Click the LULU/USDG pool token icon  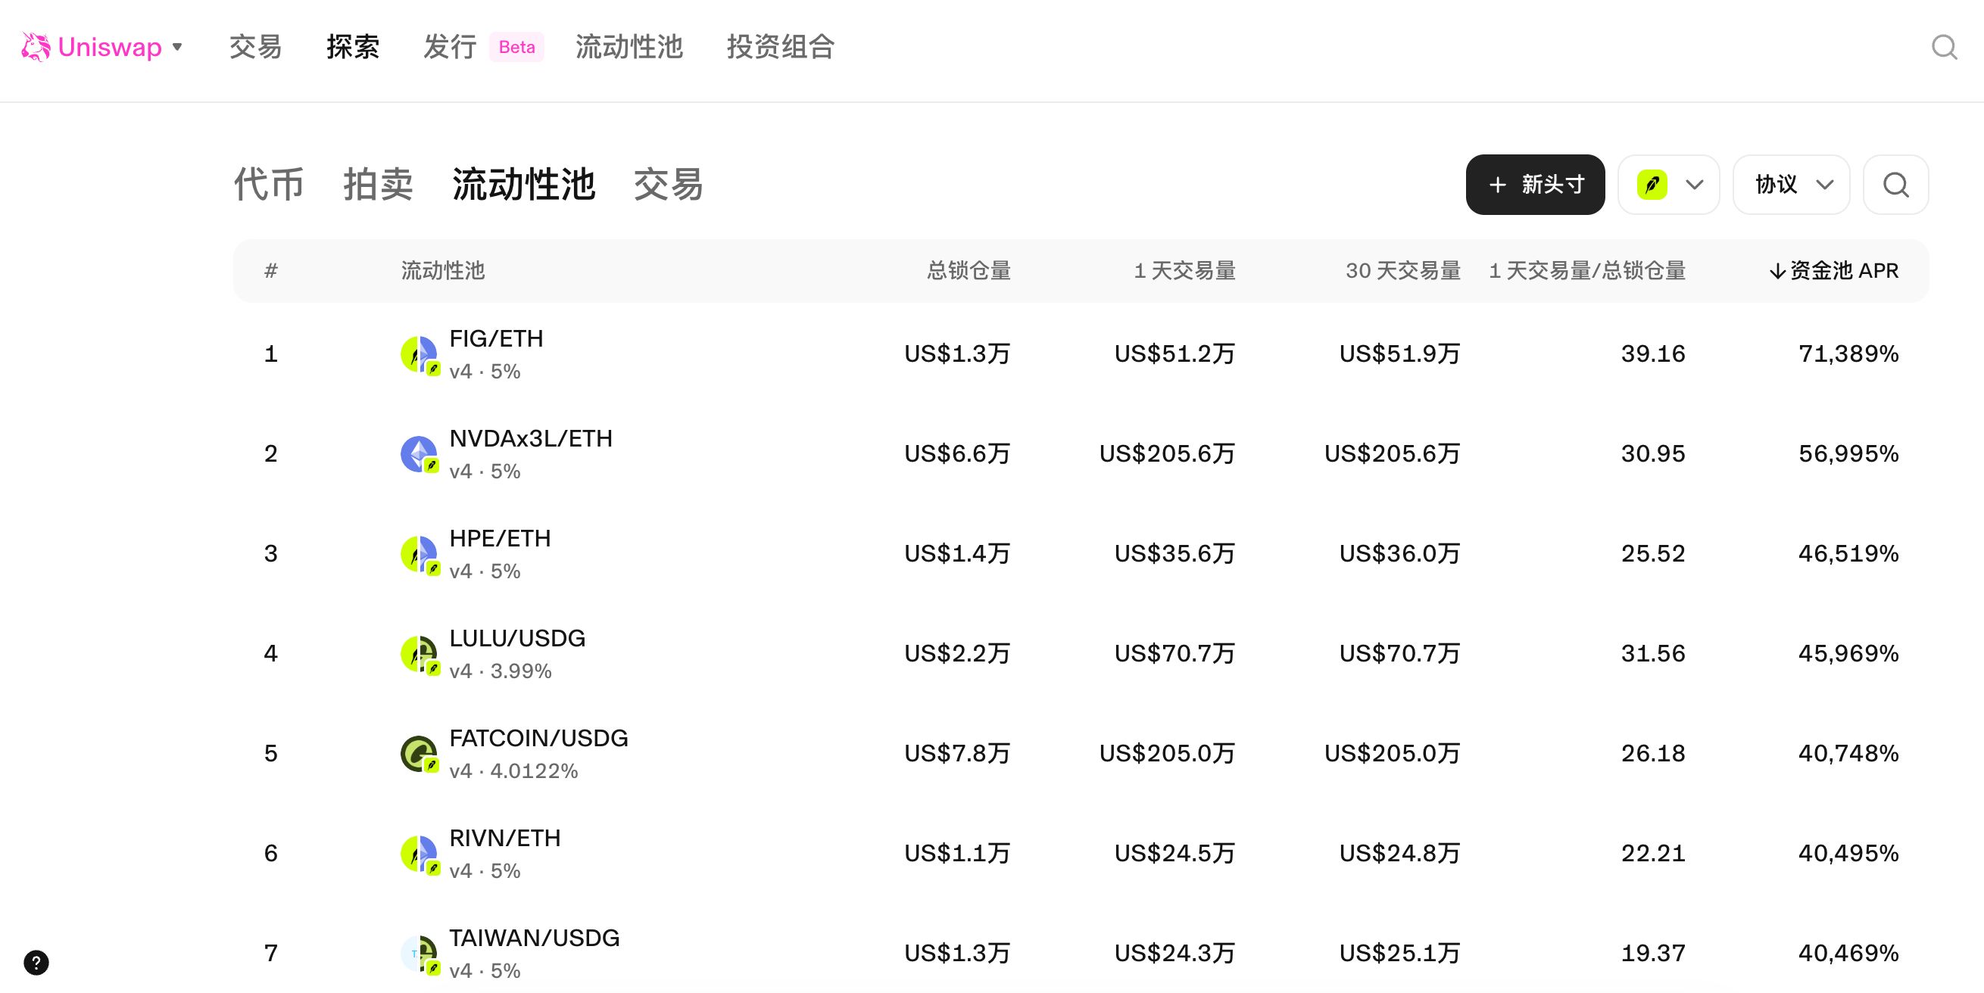[x=420, y=655]
